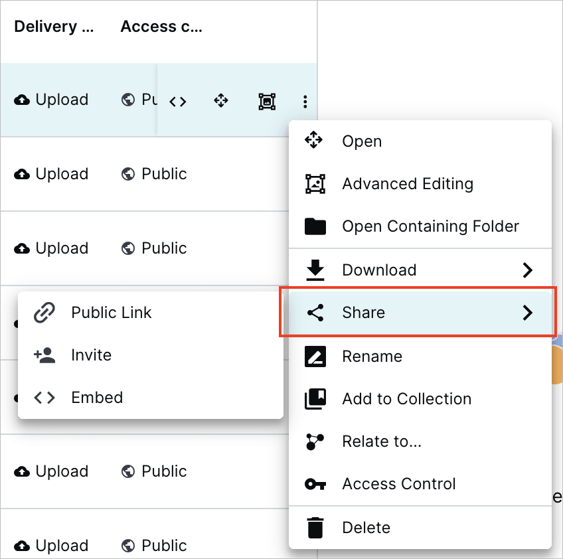Select Embed in the Share submenu
The width and height of the screenshot is (563, 559).
click(97, 398)
